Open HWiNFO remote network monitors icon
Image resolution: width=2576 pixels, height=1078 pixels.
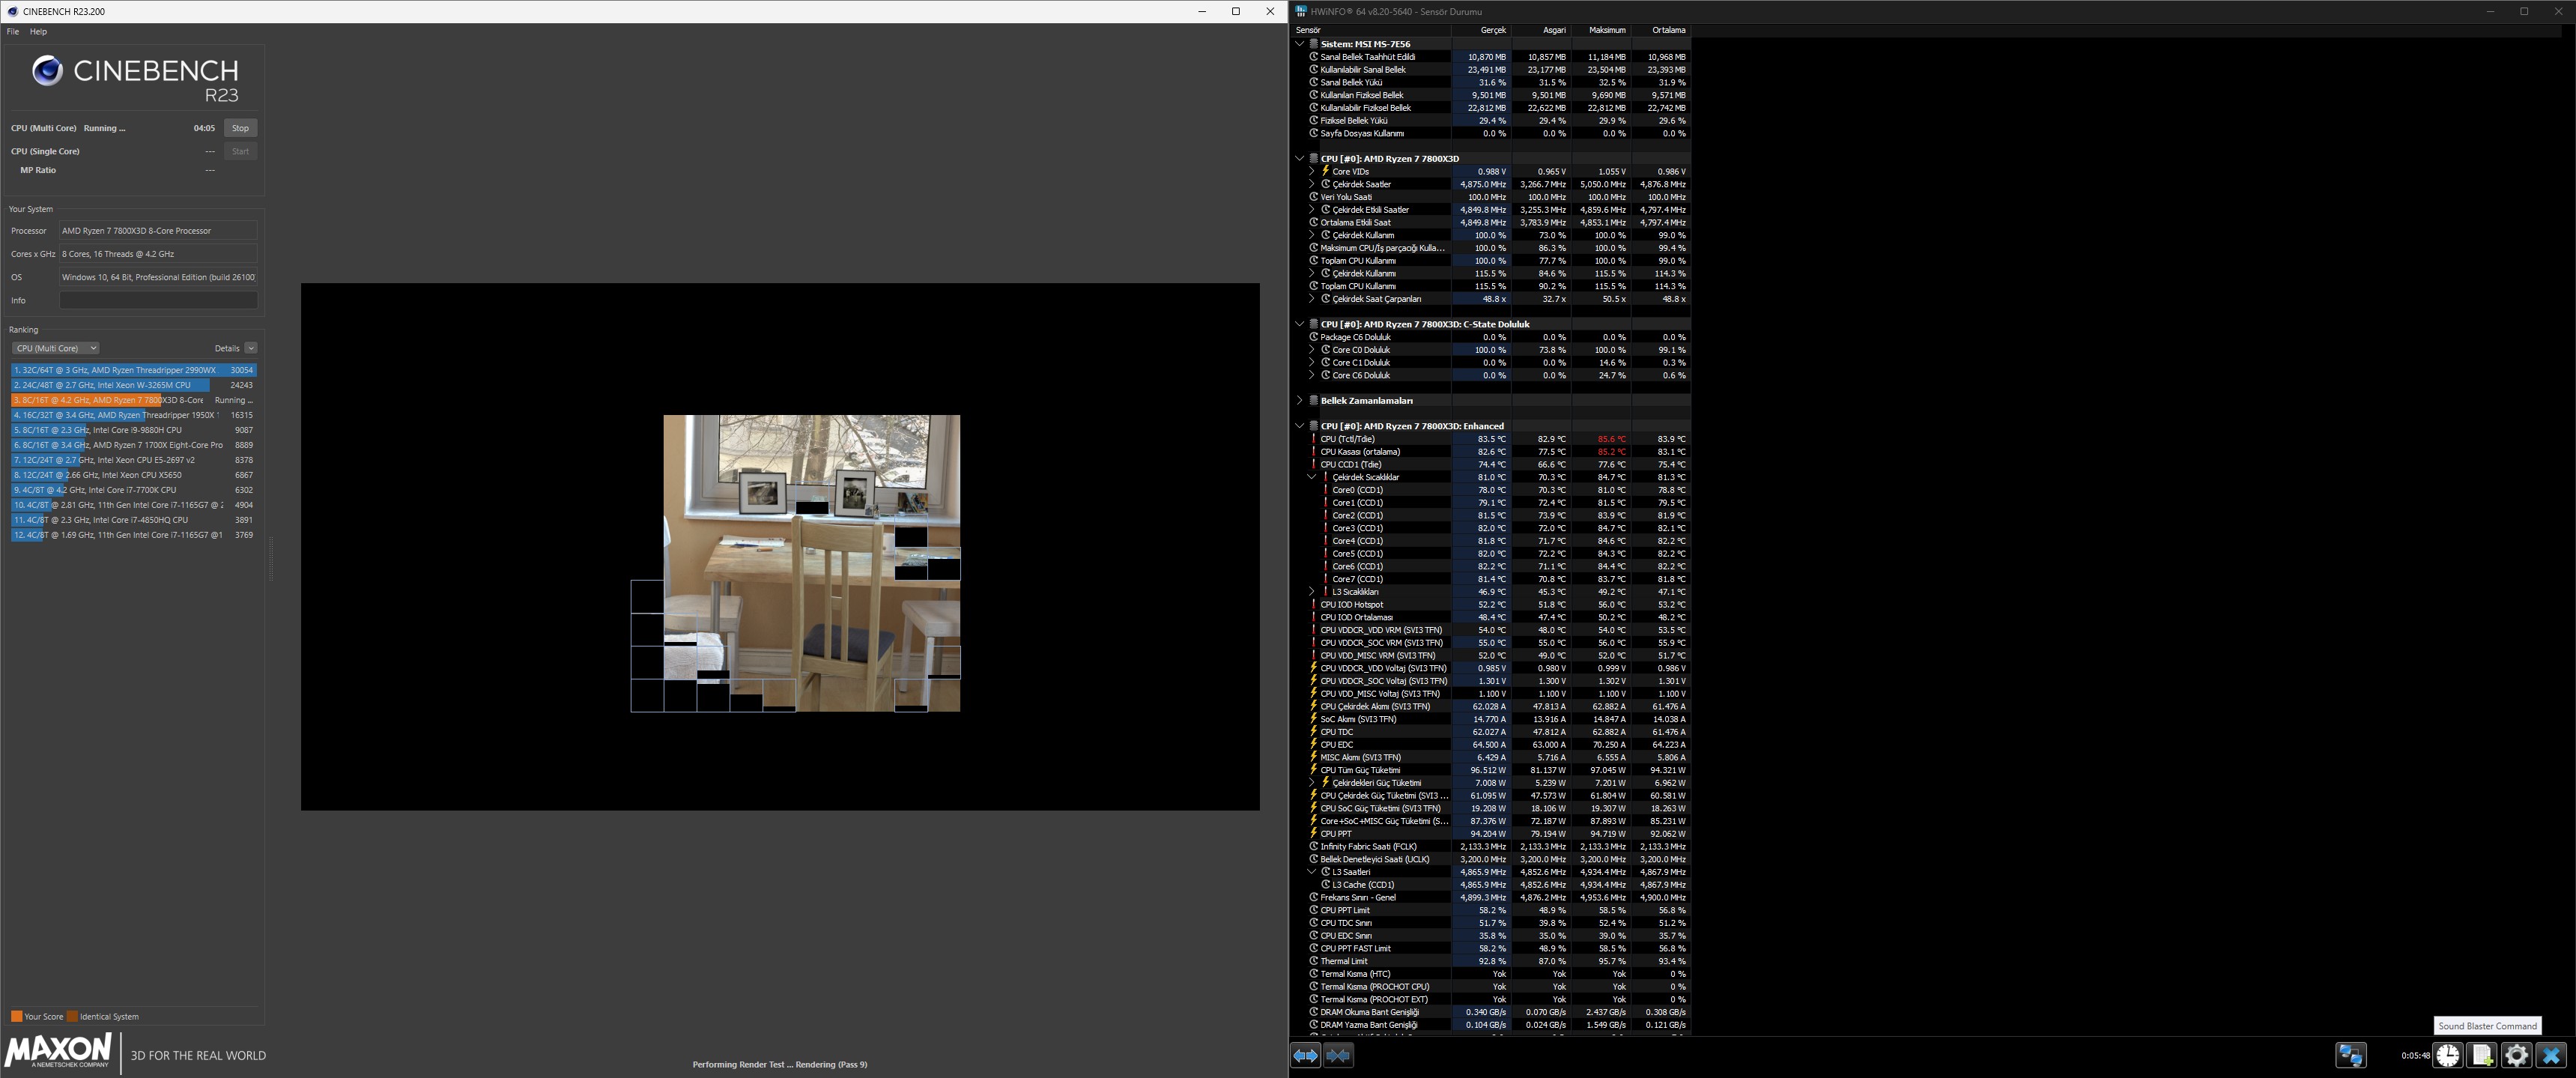coord(2351,1055)
